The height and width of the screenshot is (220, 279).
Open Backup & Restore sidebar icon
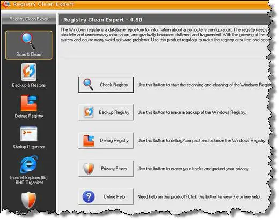coord(29,72)
